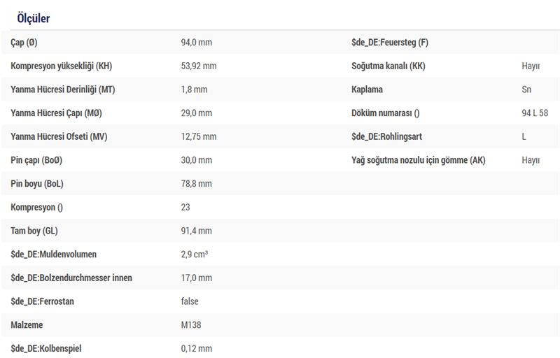
Task: Select Döküm numarası value 94 L 58
Action: 535,113
